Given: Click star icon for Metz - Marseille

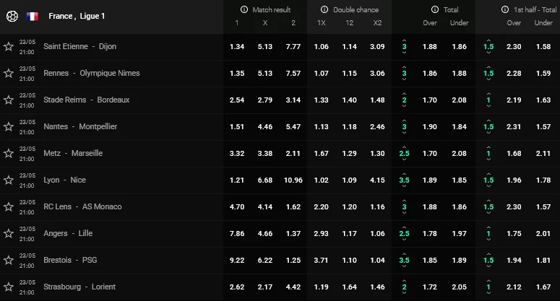Looking at the screenshot, I should 9,153.
